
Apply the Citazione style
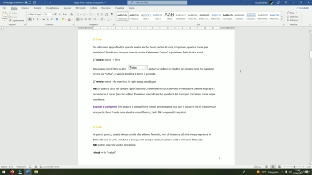(239, 16)
